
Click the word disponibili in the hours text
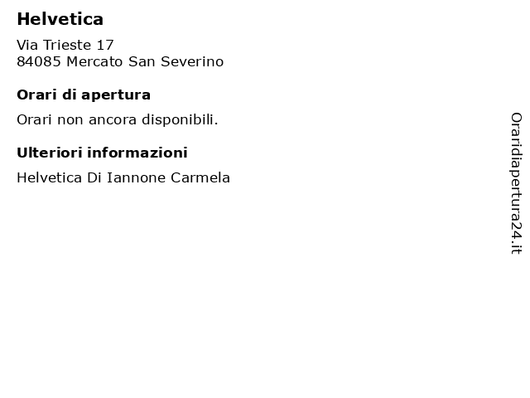tap(180, 119)
